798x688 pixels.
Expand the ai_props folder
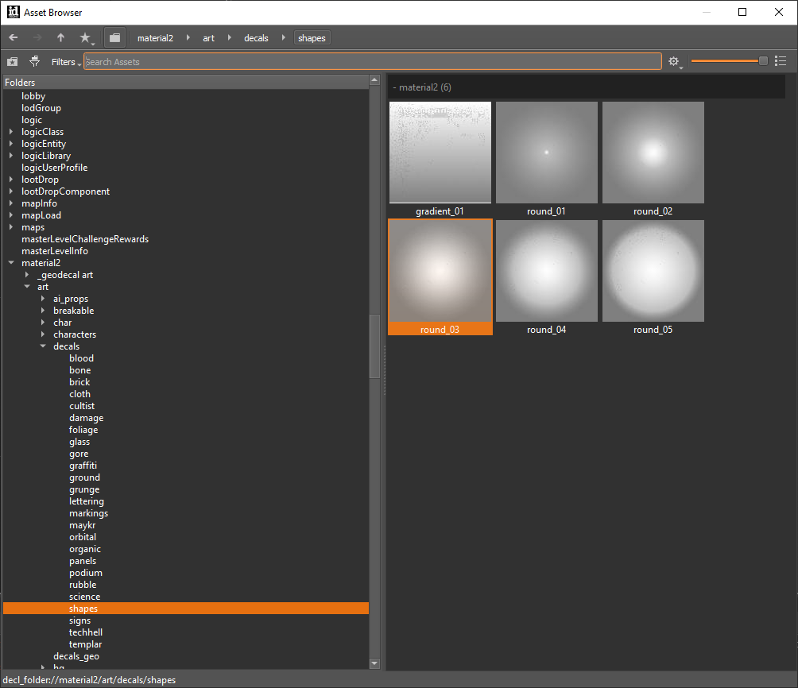coord(43,299)
